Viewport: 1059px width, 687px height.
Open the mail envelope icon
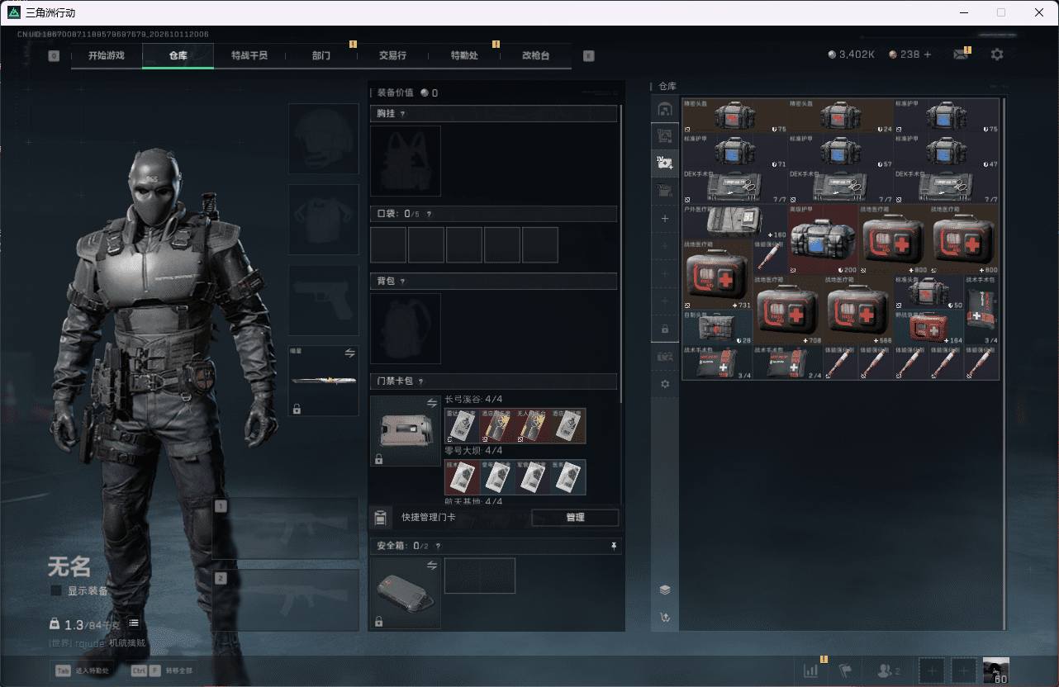coord(960,54)
